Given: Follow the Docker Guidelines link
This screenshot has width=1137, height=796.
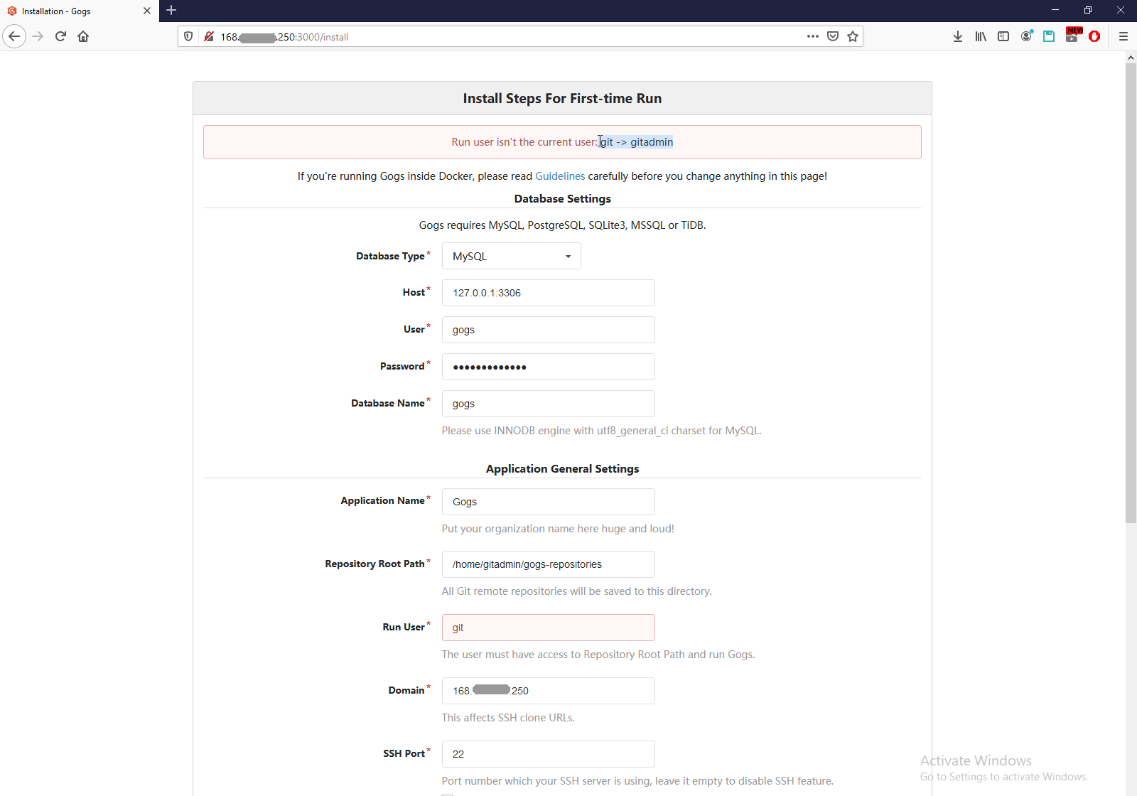Looking at the screenshot, I should point(560,176).
